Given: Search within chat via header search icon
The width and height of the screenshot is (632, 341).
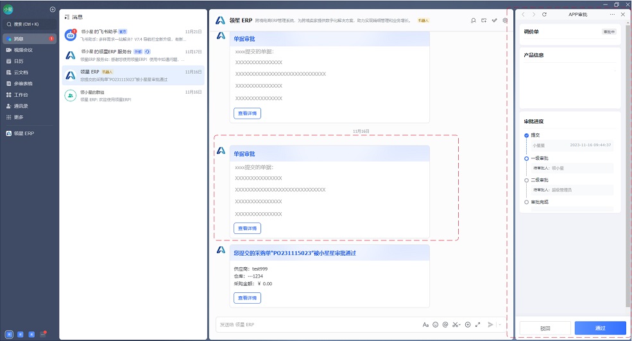Looking at the screenshot, I should pos(473,20).
